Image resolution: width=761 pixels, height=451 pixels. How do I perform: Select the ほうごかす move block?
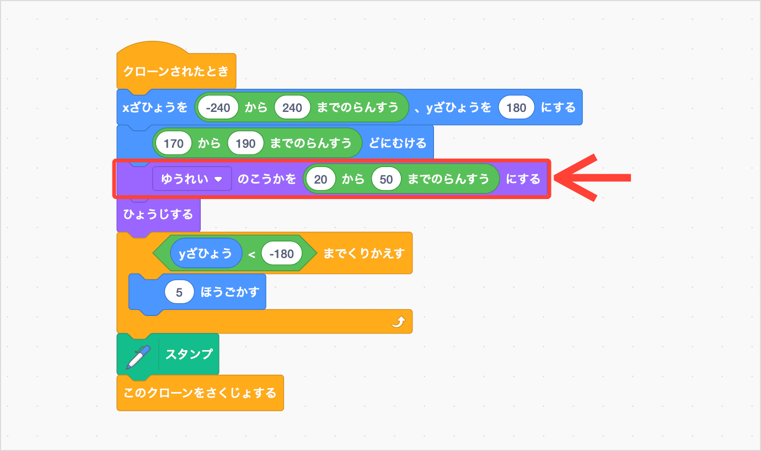click(197, 292)
